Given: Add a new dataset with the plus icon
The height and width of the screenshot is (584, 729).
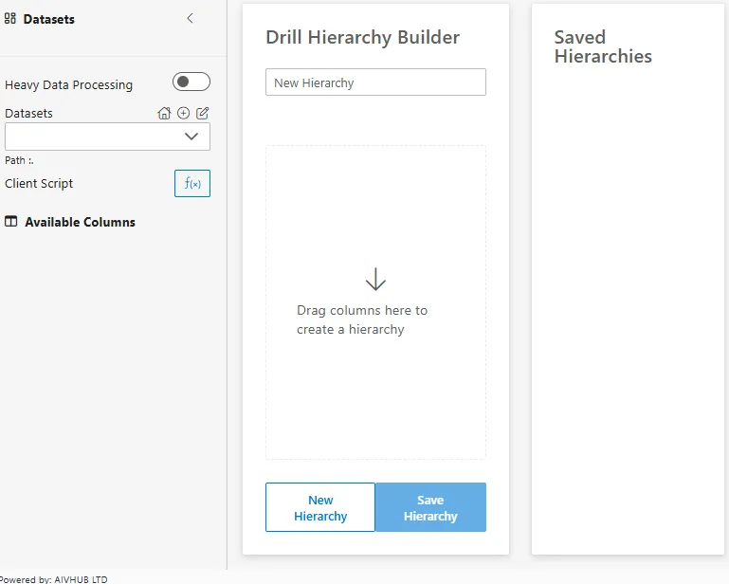Looking at the screenshot, I should click(x=183, y=113).
